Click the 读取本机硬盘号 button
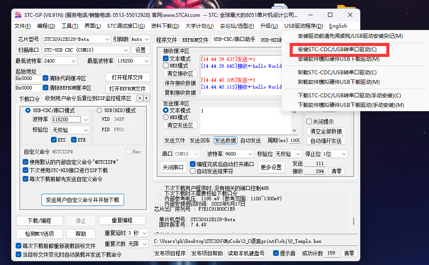Image resolution: width=429 pixels, height=265 pixels. coord(246,253)
